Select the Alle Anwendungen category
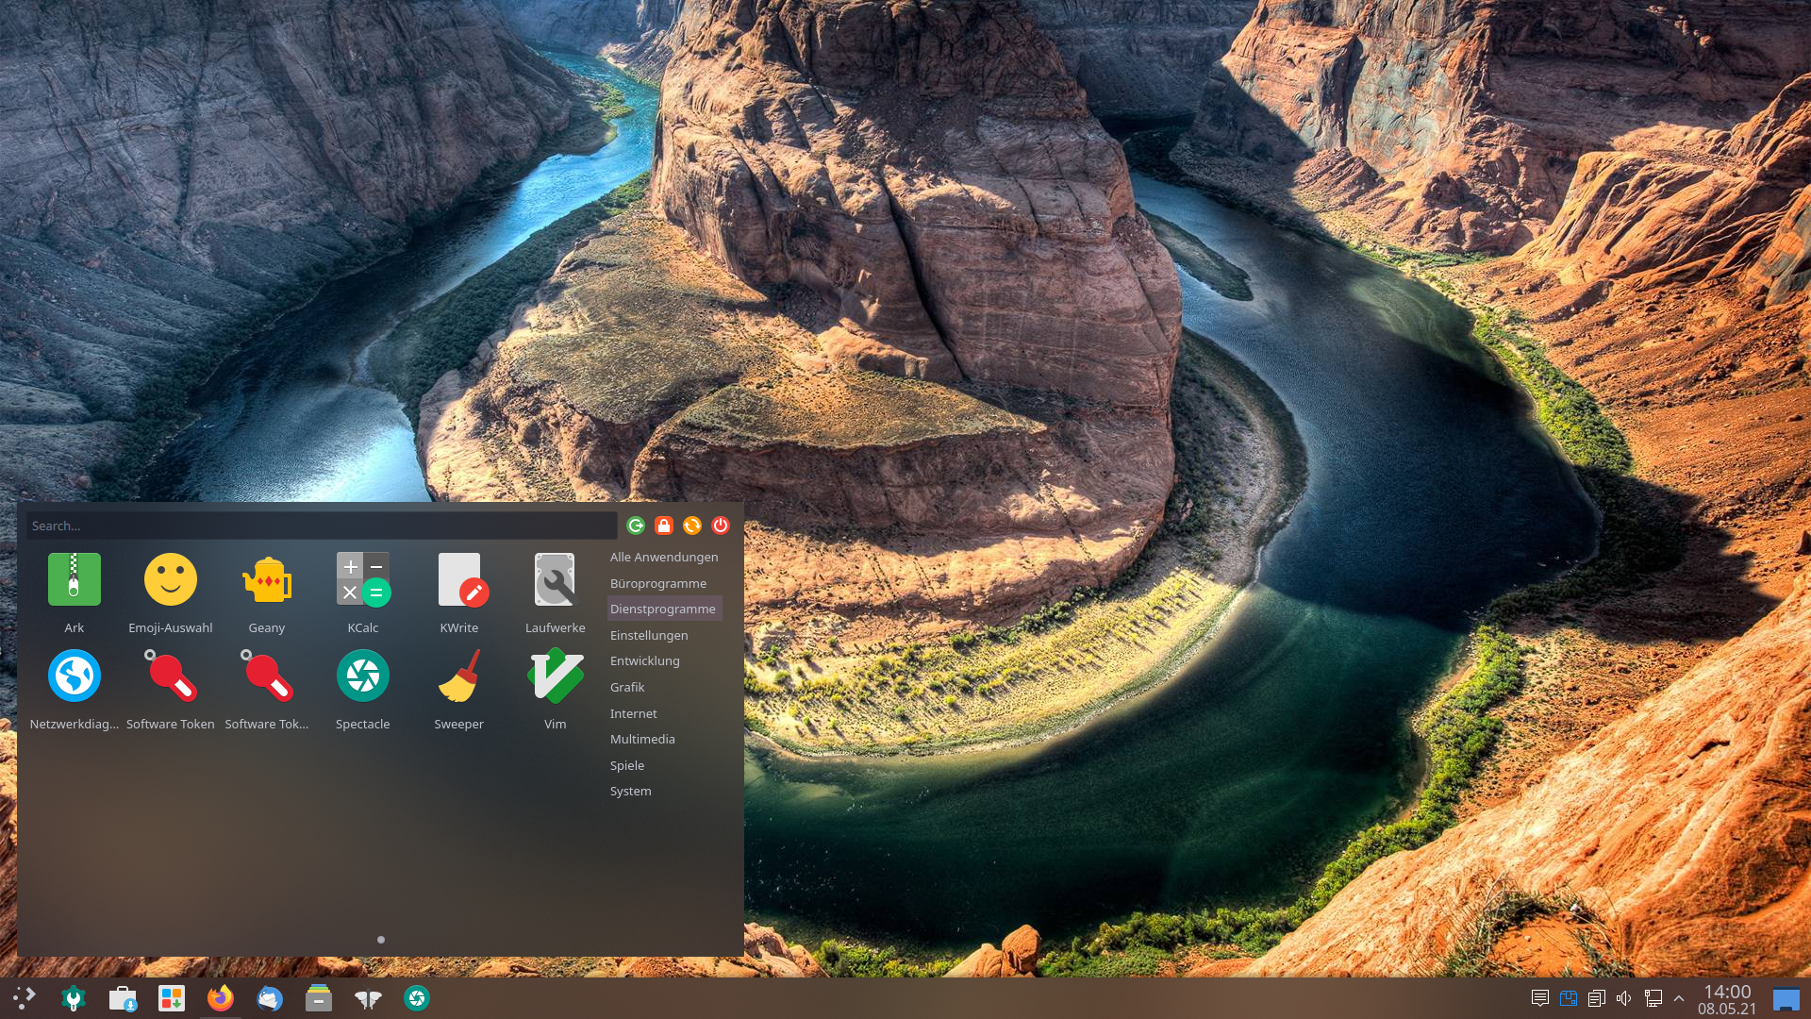The width and height of the screenshot is (1811, 1019). [663, 557]
